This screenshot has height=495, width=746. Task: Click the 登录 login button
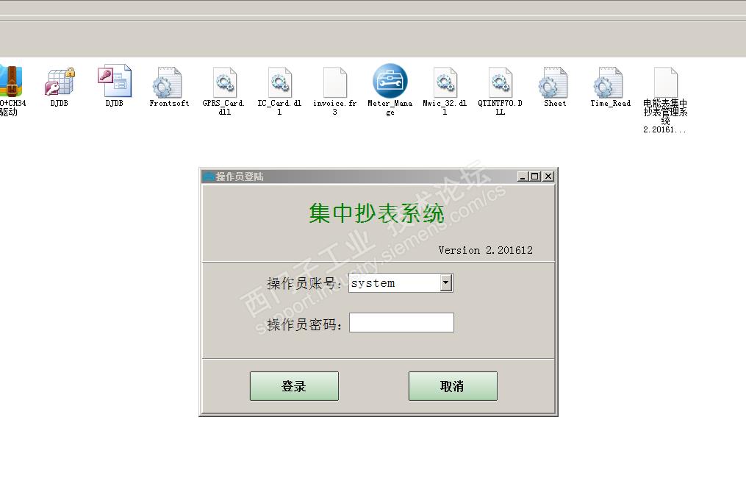pyautogui.click(x=294, y=386)
